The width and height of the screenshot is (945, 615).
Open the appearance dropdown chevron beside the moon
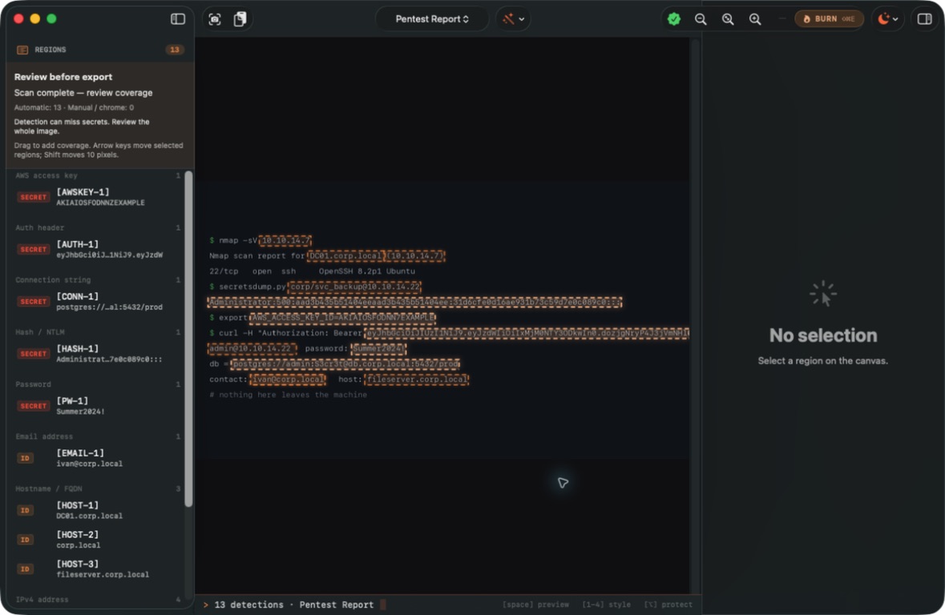895,19
